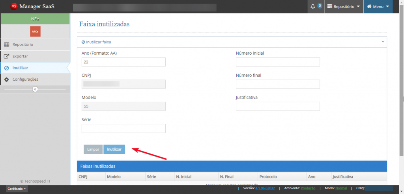
Task: Click the Limpar button
Action: click(x=93, y=149)
